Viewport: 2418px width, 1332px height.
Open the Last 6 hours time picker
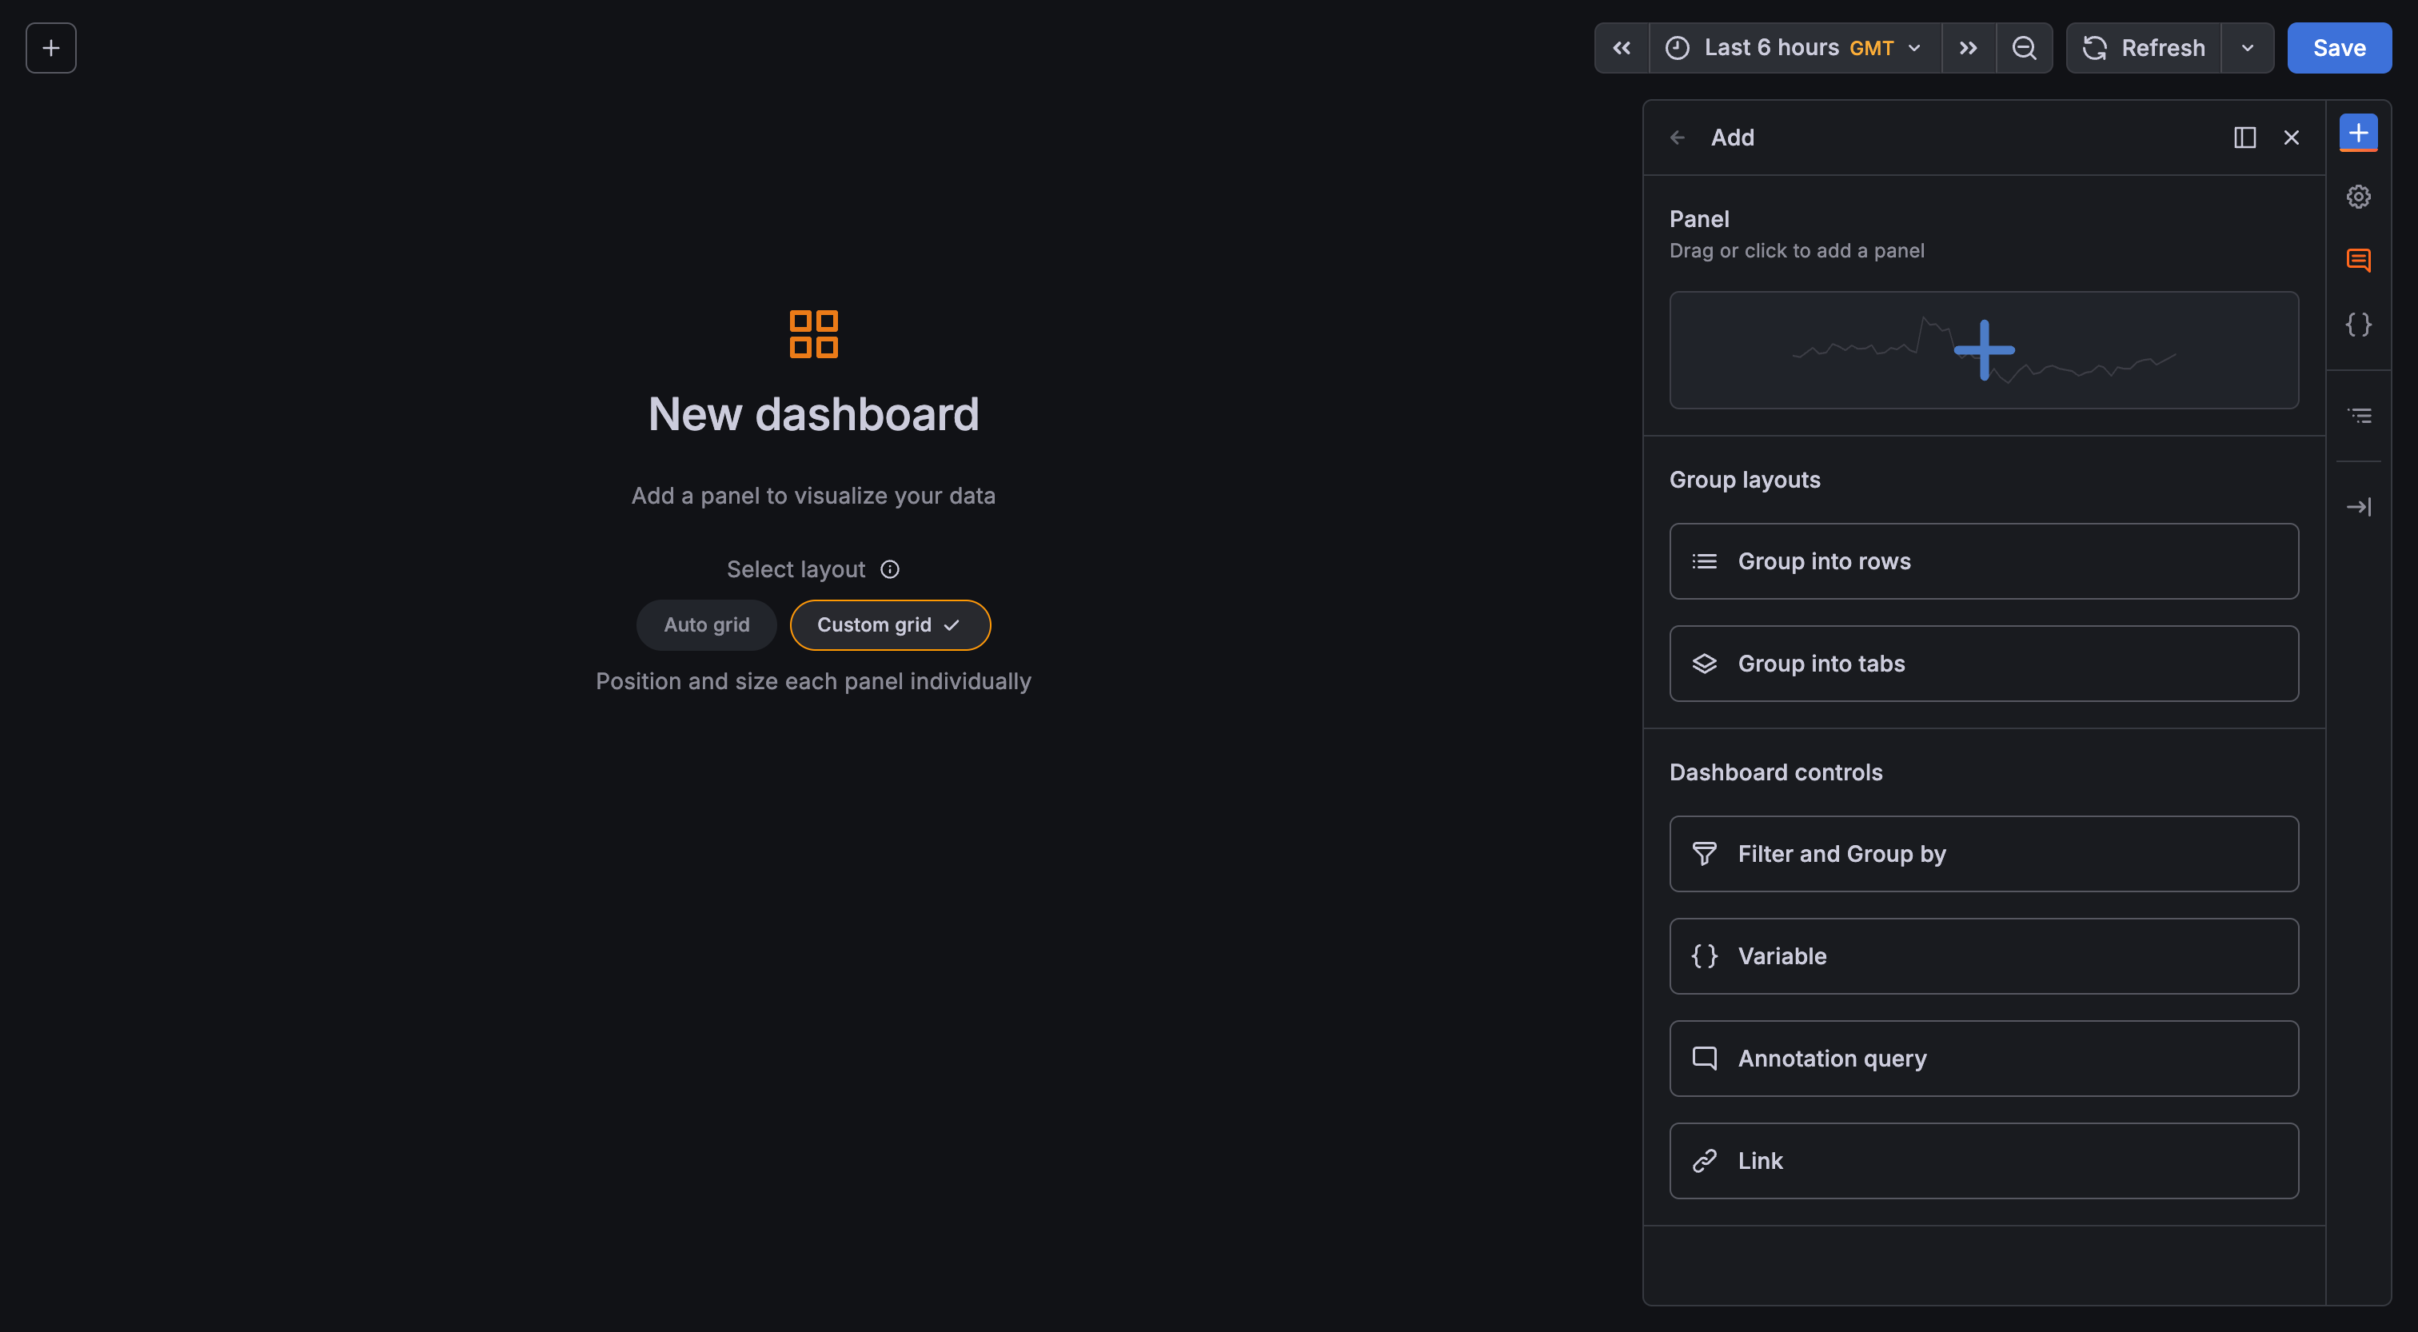pyautogui.click(x=1794, y=48)
